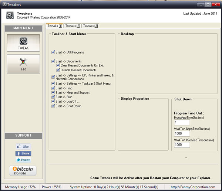Click the Facebook Like button
This screenshot has width=222, height=191.
pos(23,146)
